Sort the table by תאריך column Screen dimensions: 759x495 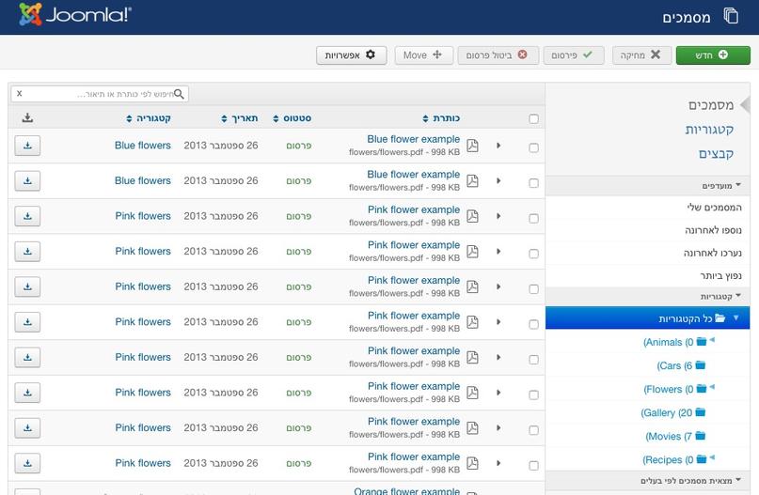click(x=239, y=118)
